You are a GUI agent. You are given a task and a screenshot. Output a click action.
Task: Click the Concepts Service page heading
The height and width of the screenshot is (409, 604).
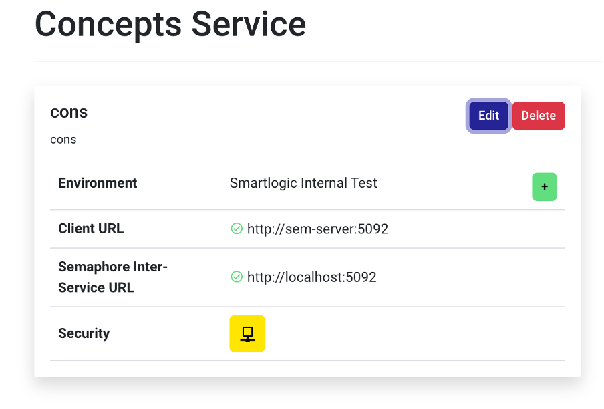[x=170, y=24]
